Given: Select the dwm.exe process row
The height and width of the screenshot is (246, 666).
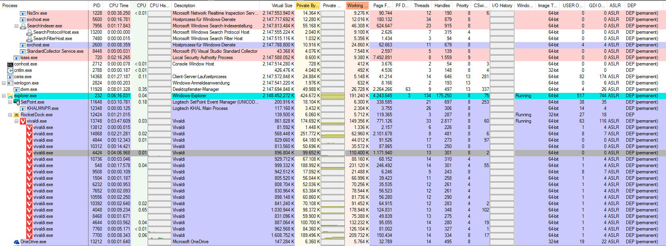Looking at the screenshot, I should click(x=333, y=89).
